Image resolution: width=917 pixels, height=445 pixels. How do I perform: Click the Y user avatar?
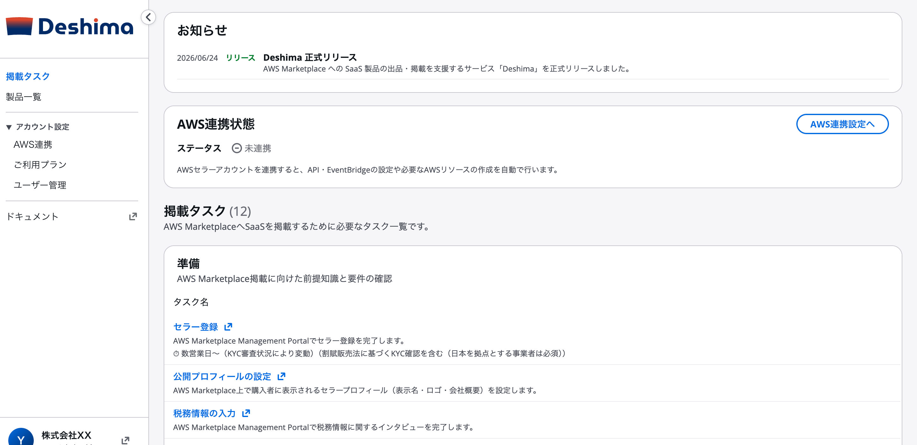[21, 437]
